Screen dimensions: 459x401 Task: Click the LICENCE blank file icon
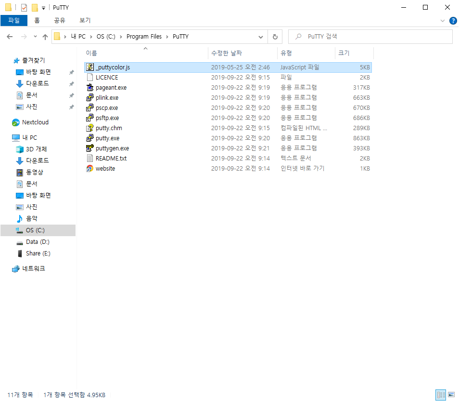click(90, 78)
